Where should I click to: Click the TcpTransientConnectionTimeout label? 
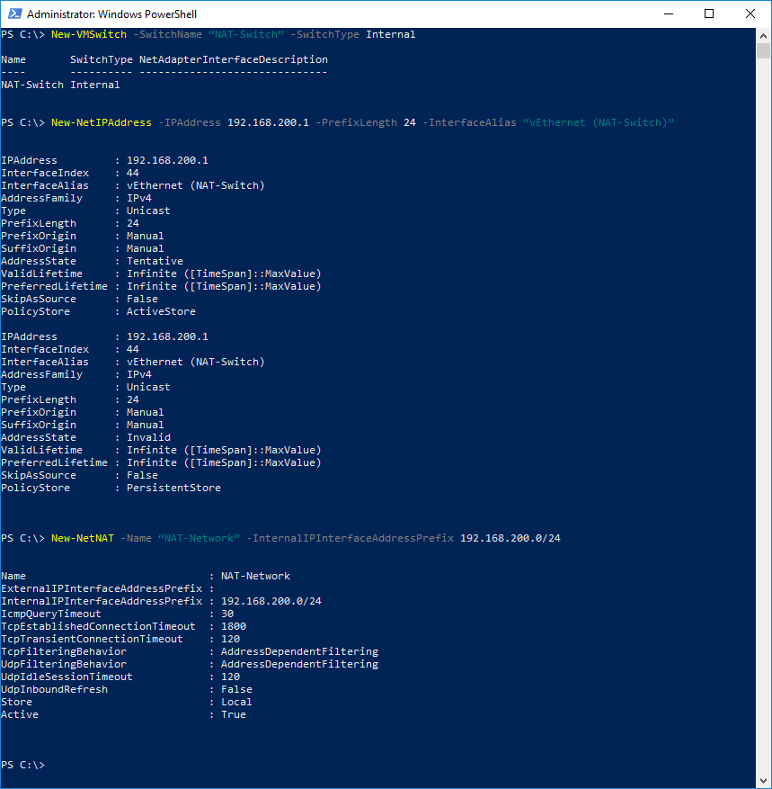[92, 639]
